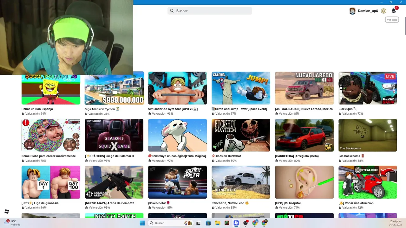Image resolution: width=406 pixels, height=228 pixels.
Task: Open OBS Studio taskbar icon
Action: point(246,223)
